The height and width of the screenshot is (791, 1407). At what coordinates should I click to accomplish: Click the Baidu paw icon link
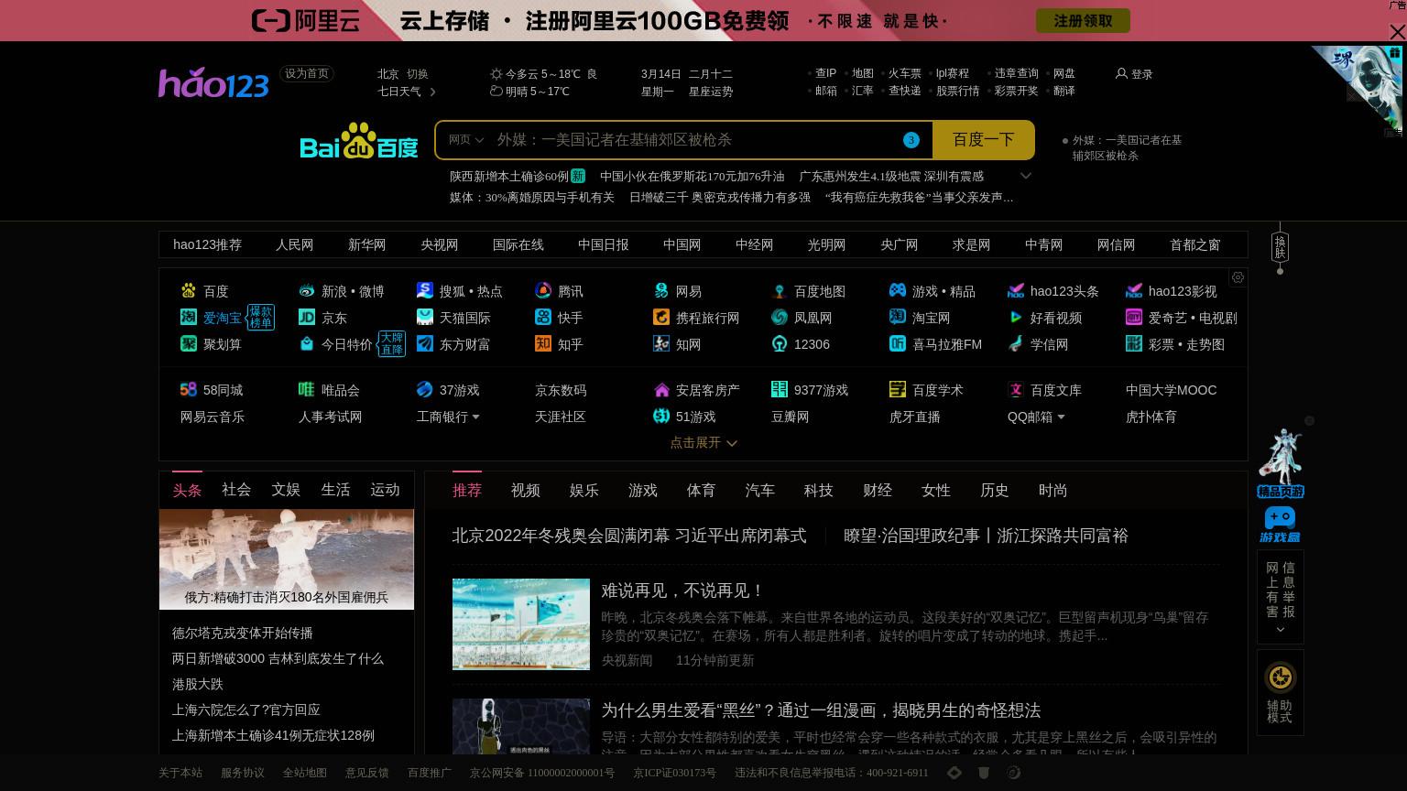pos(189,291)
